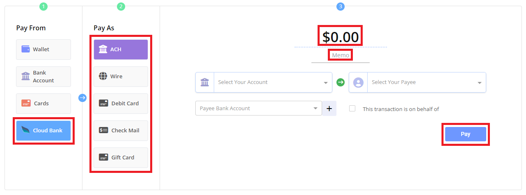Choose Wire with globe icon

121,77
